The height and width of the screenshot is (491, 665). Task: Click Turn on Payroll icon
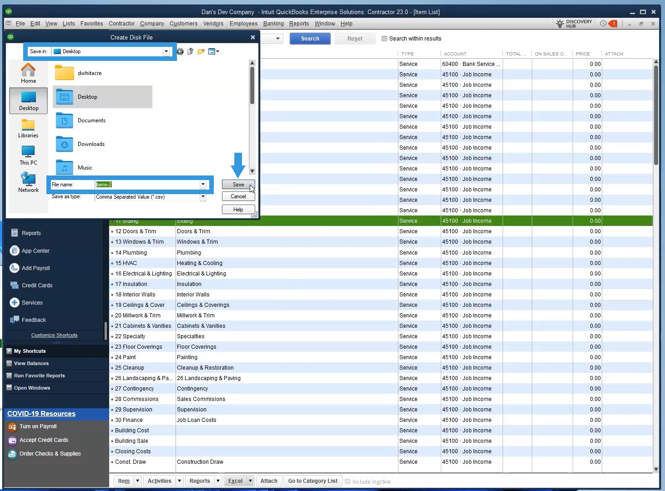[x=12, y=427]
